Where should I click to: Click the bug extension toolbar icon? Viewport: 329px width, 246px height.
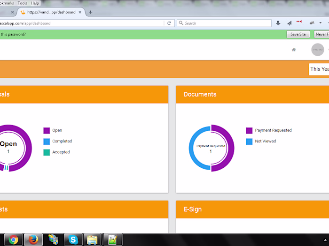312,23
